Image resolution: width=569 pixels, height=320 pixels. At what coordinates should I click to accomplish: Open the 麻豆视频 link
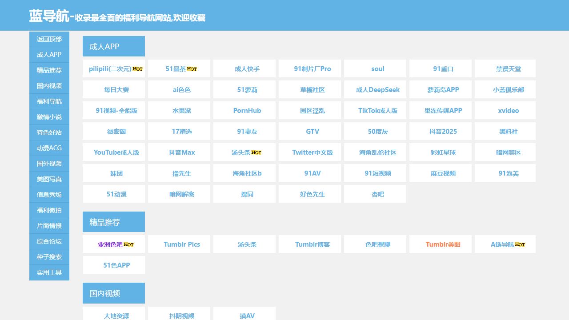(443, 173)
